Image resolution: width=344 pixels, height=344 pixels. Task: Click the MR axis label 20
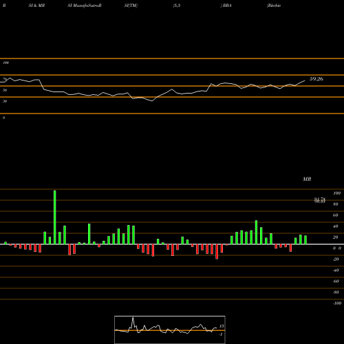[335, 237]
